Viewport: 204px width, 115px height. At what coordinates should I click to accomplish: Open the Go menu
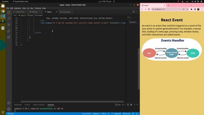point(28,8)
